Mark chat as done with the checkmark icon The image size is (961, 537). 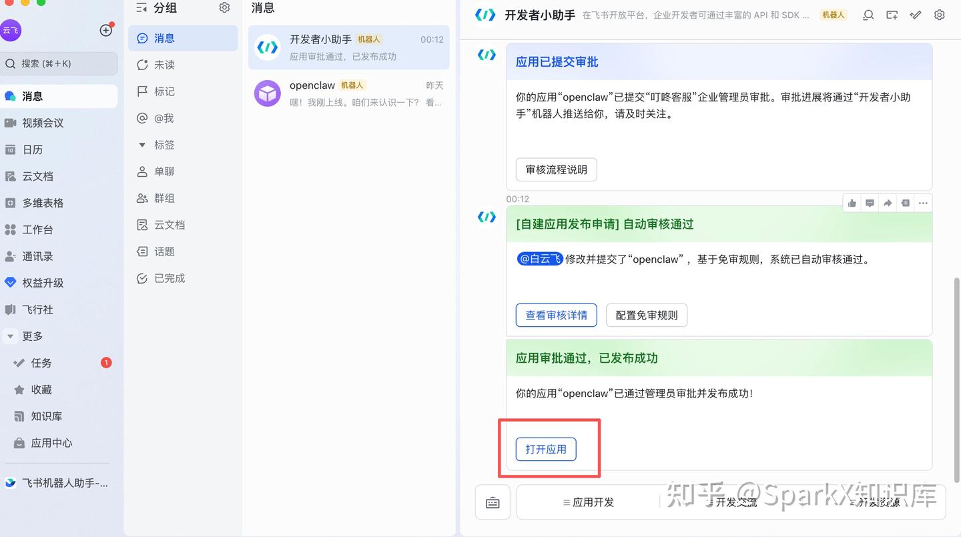[916, 15]
